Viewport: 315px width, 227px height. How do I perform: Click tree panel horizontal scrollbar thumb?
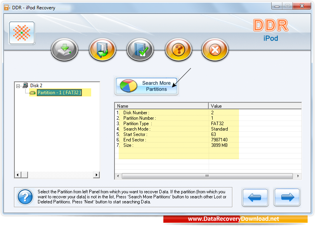[24, 175]
